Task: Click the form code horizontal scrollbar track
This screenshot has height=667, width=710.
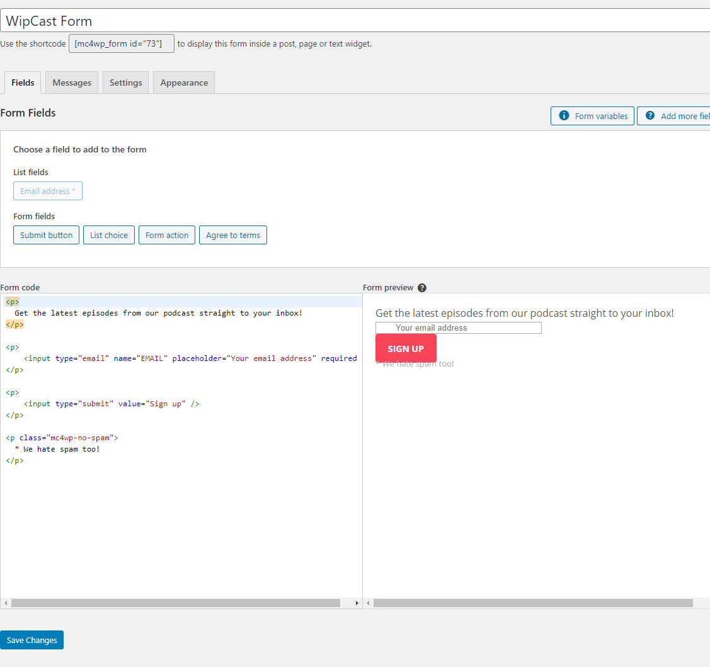Action: pos(176,603)
